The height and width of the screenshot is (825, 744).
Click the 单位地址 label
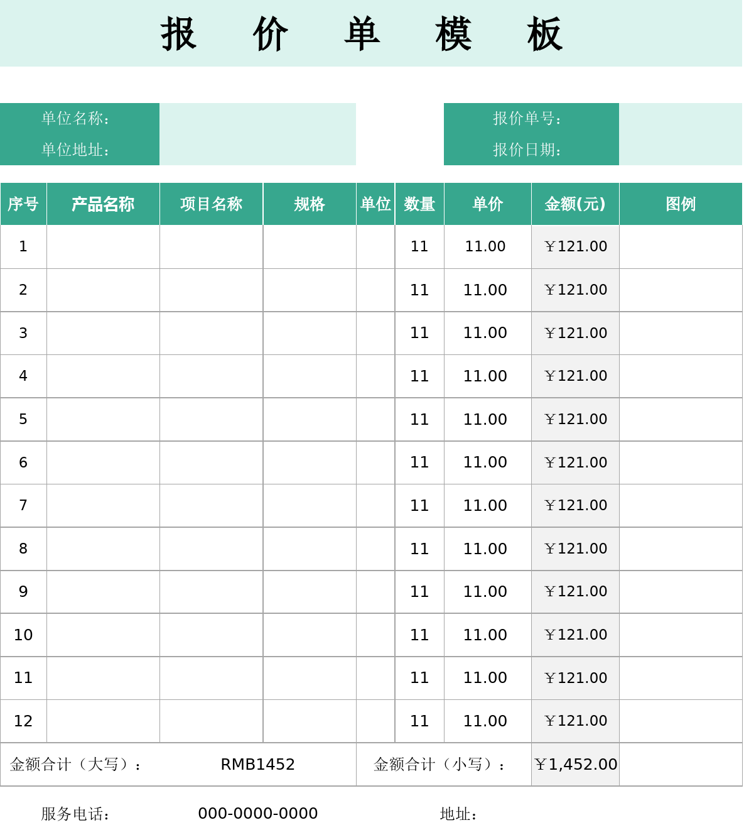[75, 150]
